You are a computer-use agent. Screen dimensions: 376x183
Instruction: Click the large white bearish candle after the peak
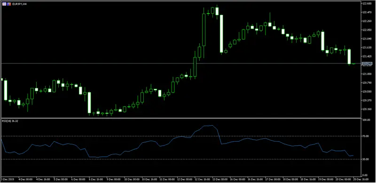(x=221, y=33)
